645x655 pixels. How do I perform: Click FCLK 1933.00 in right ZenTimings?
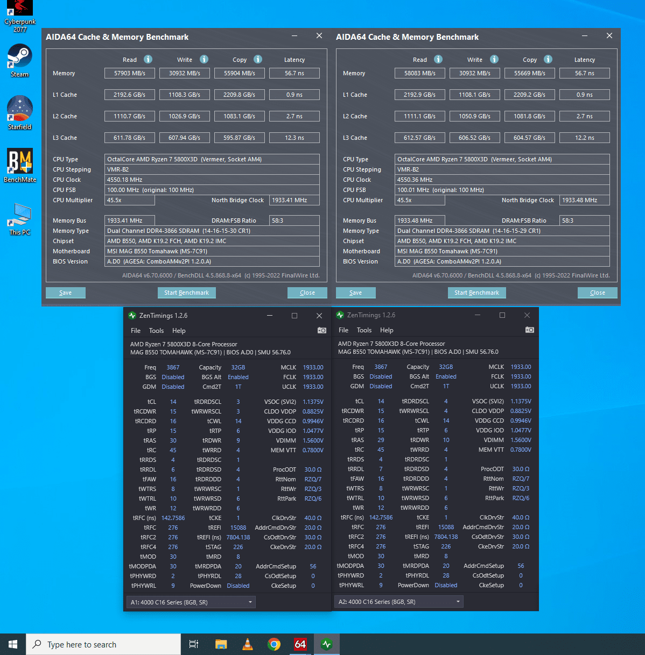(x=521, y=376)
